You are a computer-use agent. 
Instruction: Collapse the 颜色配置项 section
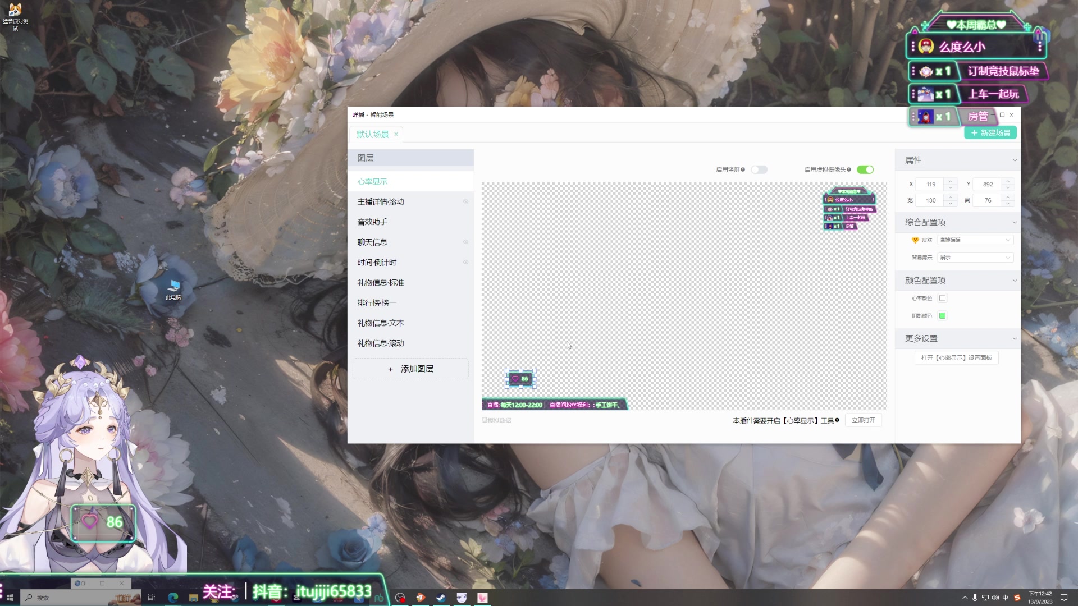pyautogui.click(x=1014, y=281)
